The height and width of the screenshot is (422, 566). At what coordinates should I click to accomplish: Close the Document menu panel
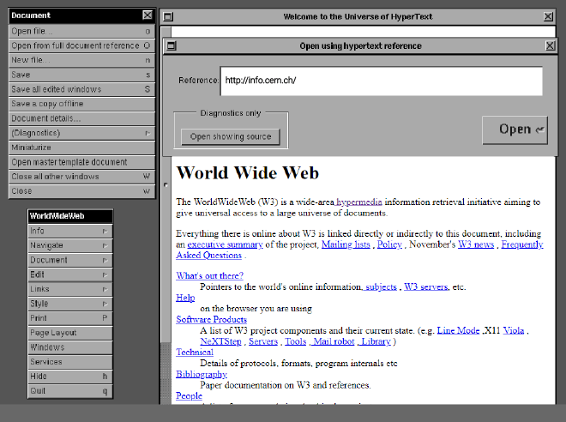point(148,15)
